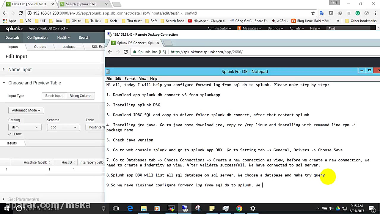
Task: Reload the Splunk DB Connect page
Action: (x=21, y=13)
